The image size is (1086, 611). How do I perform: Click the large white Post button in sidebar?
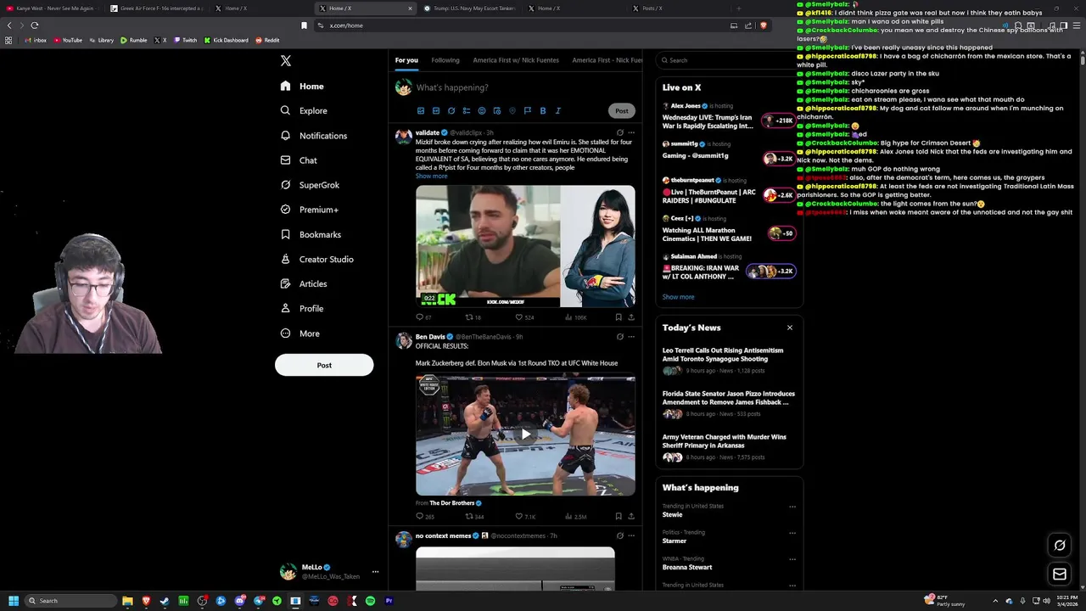pos(324,365)
